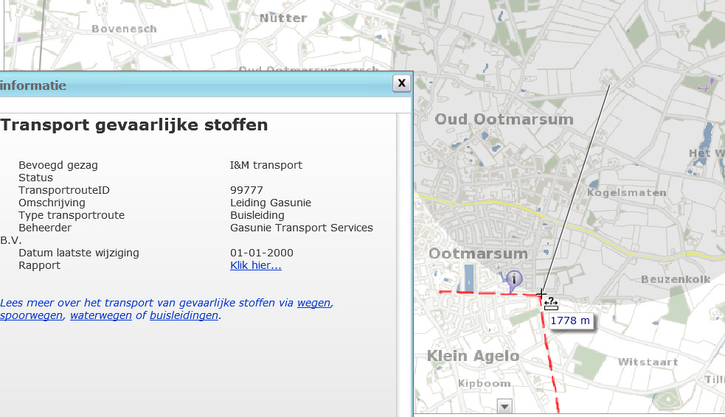Click the 'Witstaart' map label
The height and width of the screenshot is (417, 725).
pyautogui.click(x=648, y=362)
